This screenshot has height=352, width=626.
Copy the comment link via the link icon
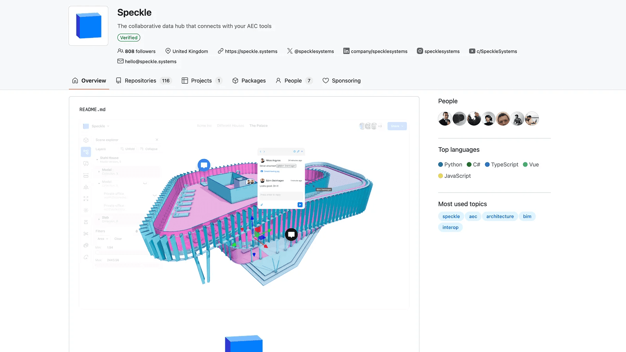[298, 151]
